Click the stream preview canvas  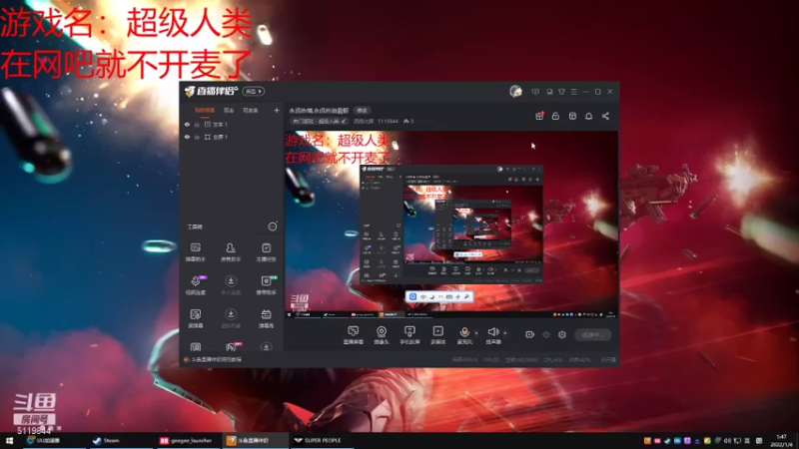451,224
